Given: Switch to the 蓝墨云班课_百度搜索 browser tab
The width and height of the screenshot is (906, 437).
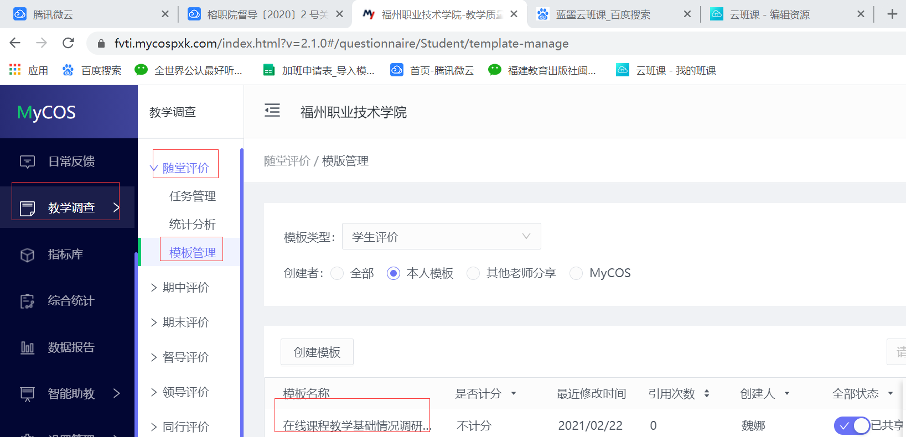Looking at the screenshot, I should 603,14.
